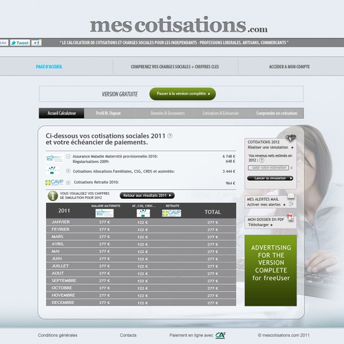Click help icon beside cotisations sociales 2011
Viewport: 344px width, 344px height.
click(170, 136)
